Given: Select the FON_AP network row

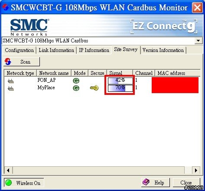Looking at the screenshot, I should tap(102, 81).
